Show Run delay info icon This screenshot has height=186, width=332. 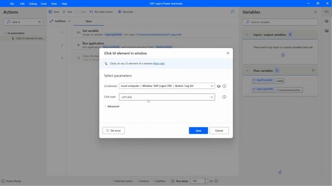pos(216,181)
